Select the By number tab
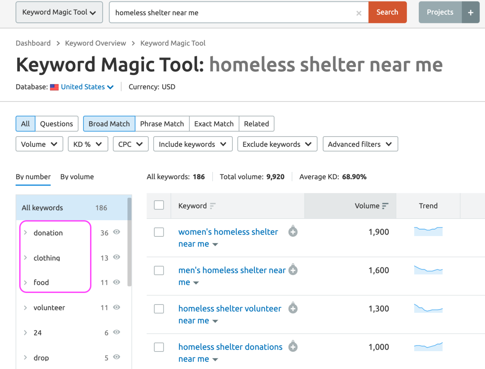Viewport: 485px width, 369px height. 33,177
